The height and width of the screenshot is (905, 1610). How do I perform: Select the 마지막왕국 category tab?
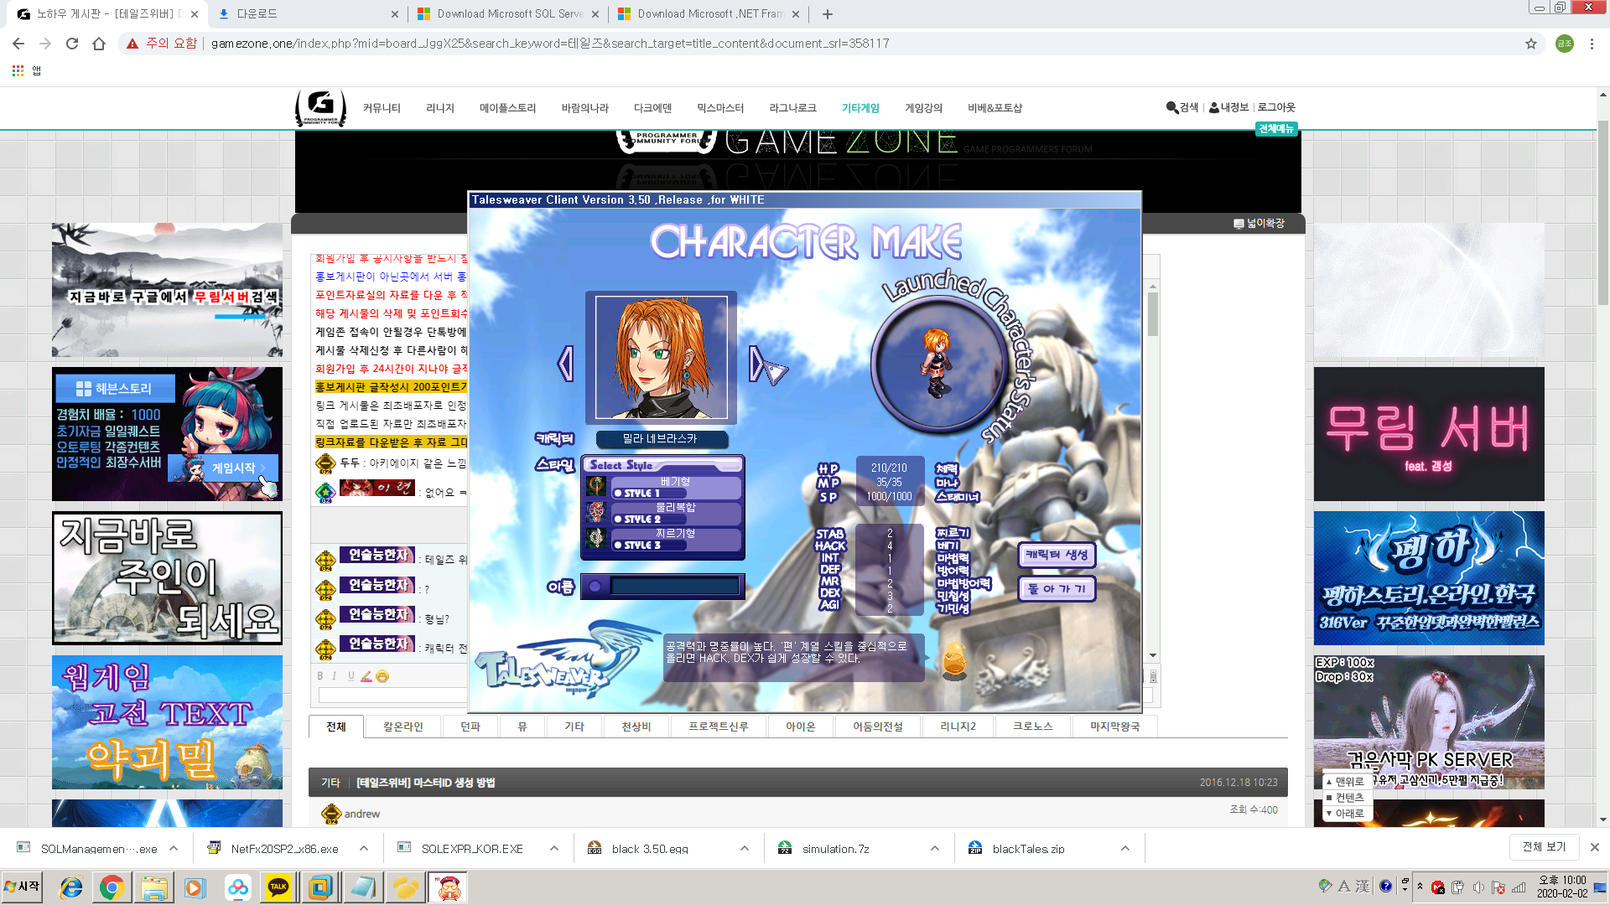point(1115,727)
